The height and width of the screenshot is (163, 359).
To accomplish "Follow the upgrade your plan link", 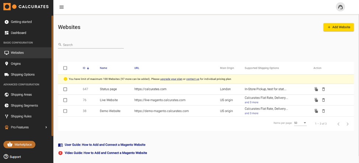I will pyautogui.click(x=171, y=79).
